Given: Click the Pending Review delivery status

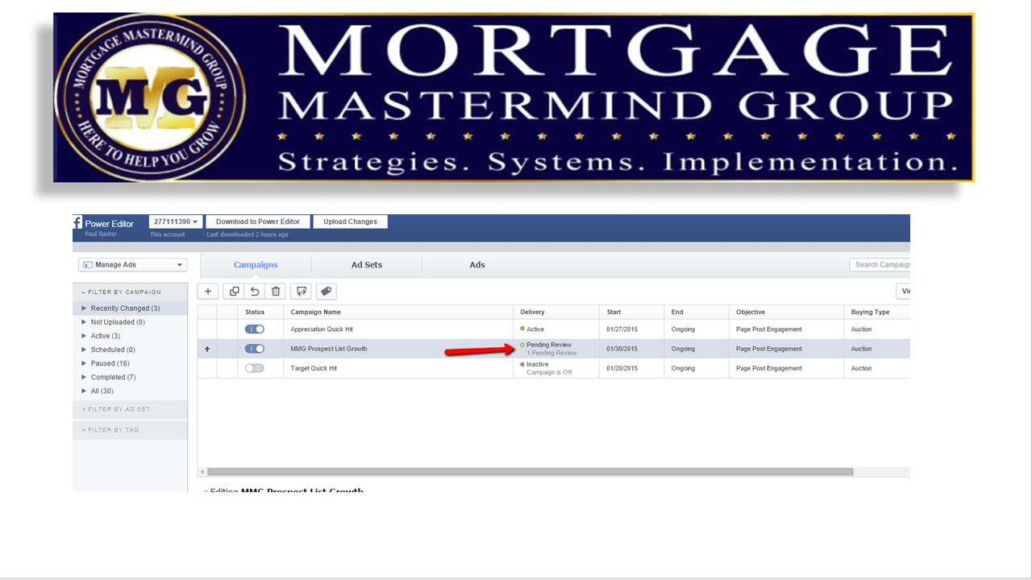Looking at the screenshot, I should pyautogui.click(x=549, y=345).
